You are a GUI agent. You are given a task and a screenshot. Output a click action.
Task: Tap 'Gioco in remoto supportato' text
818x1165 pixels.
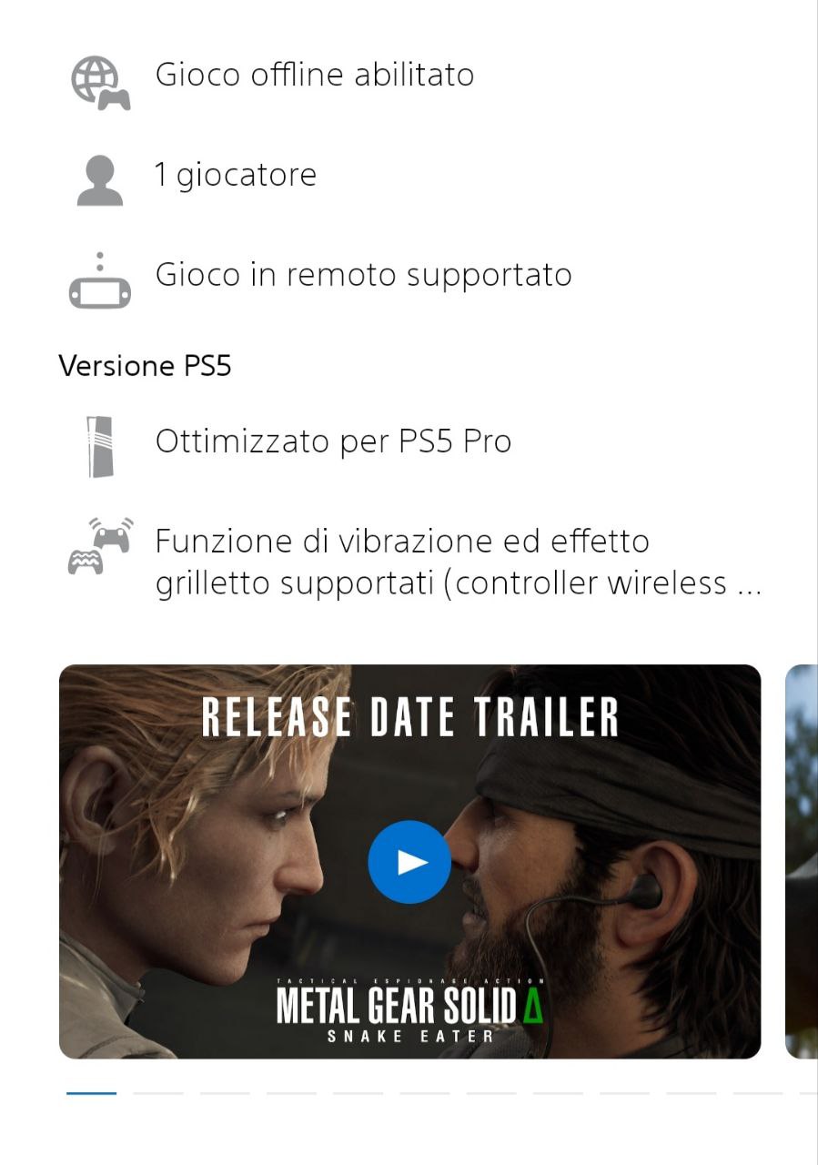tap(364, 274)
